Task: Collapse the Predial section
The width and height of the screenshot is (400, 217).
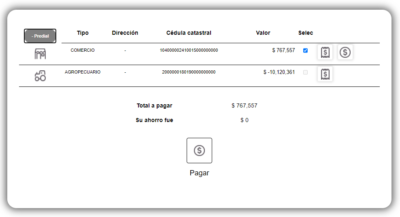Action: coord(40,36)
